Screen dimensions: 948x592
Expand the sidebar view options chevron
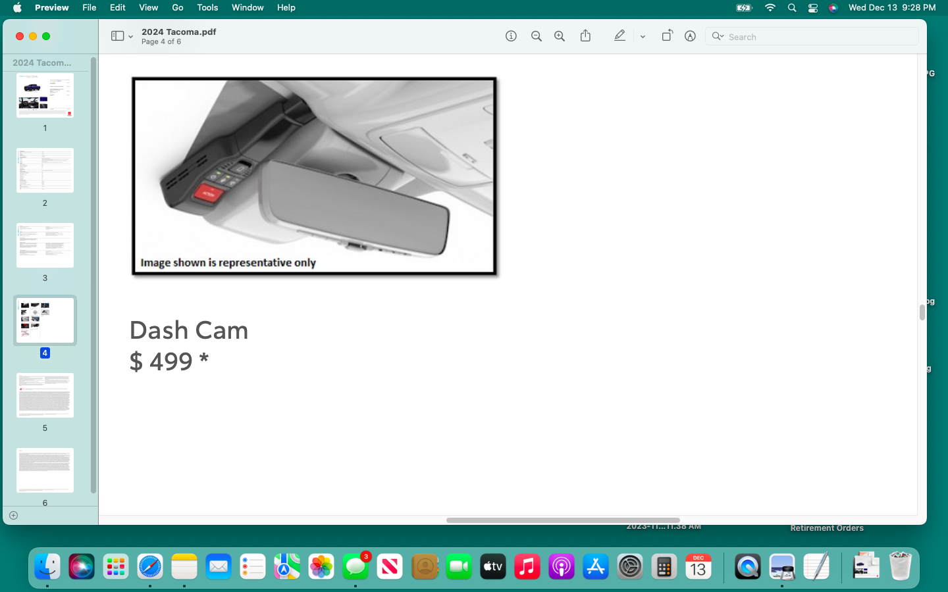(130, 37)
